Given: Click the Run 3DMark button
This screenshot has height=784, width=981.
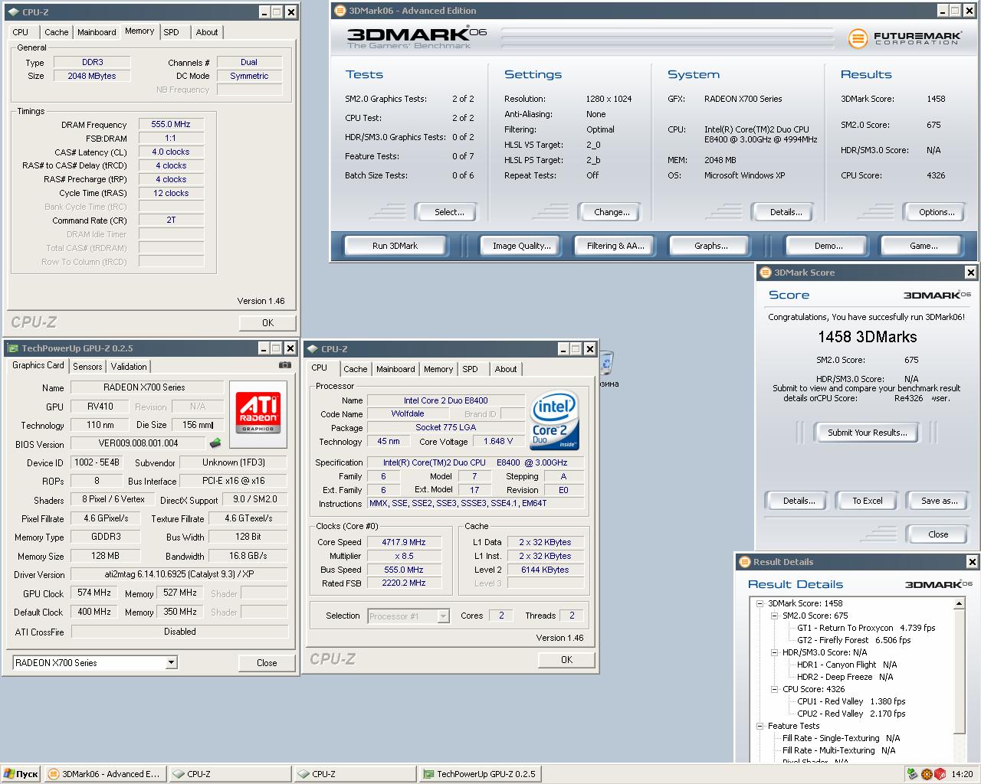Looking at the screenshot, I should point(395,246).
